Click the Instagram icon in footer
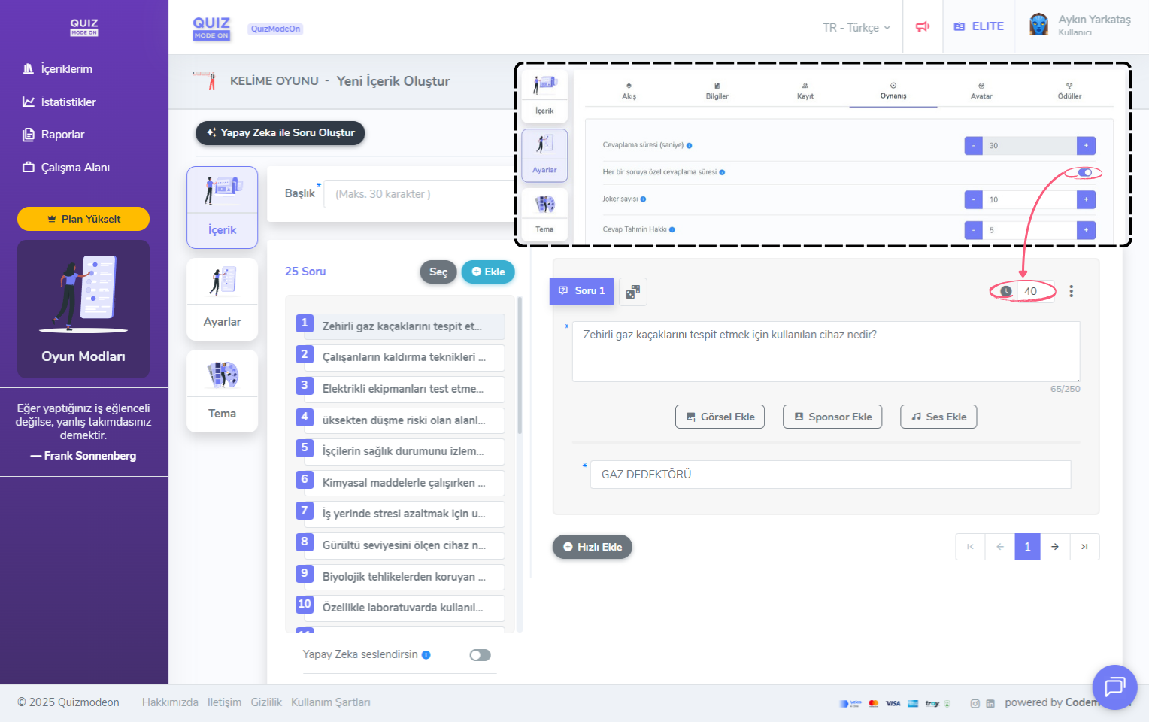 pos(975,703)
